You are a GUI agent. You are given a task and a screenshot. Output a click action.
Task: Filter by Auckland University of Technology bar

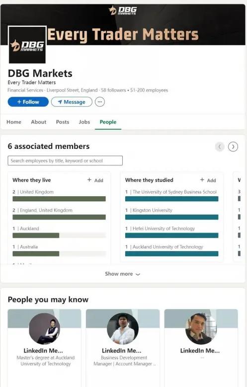171,254
